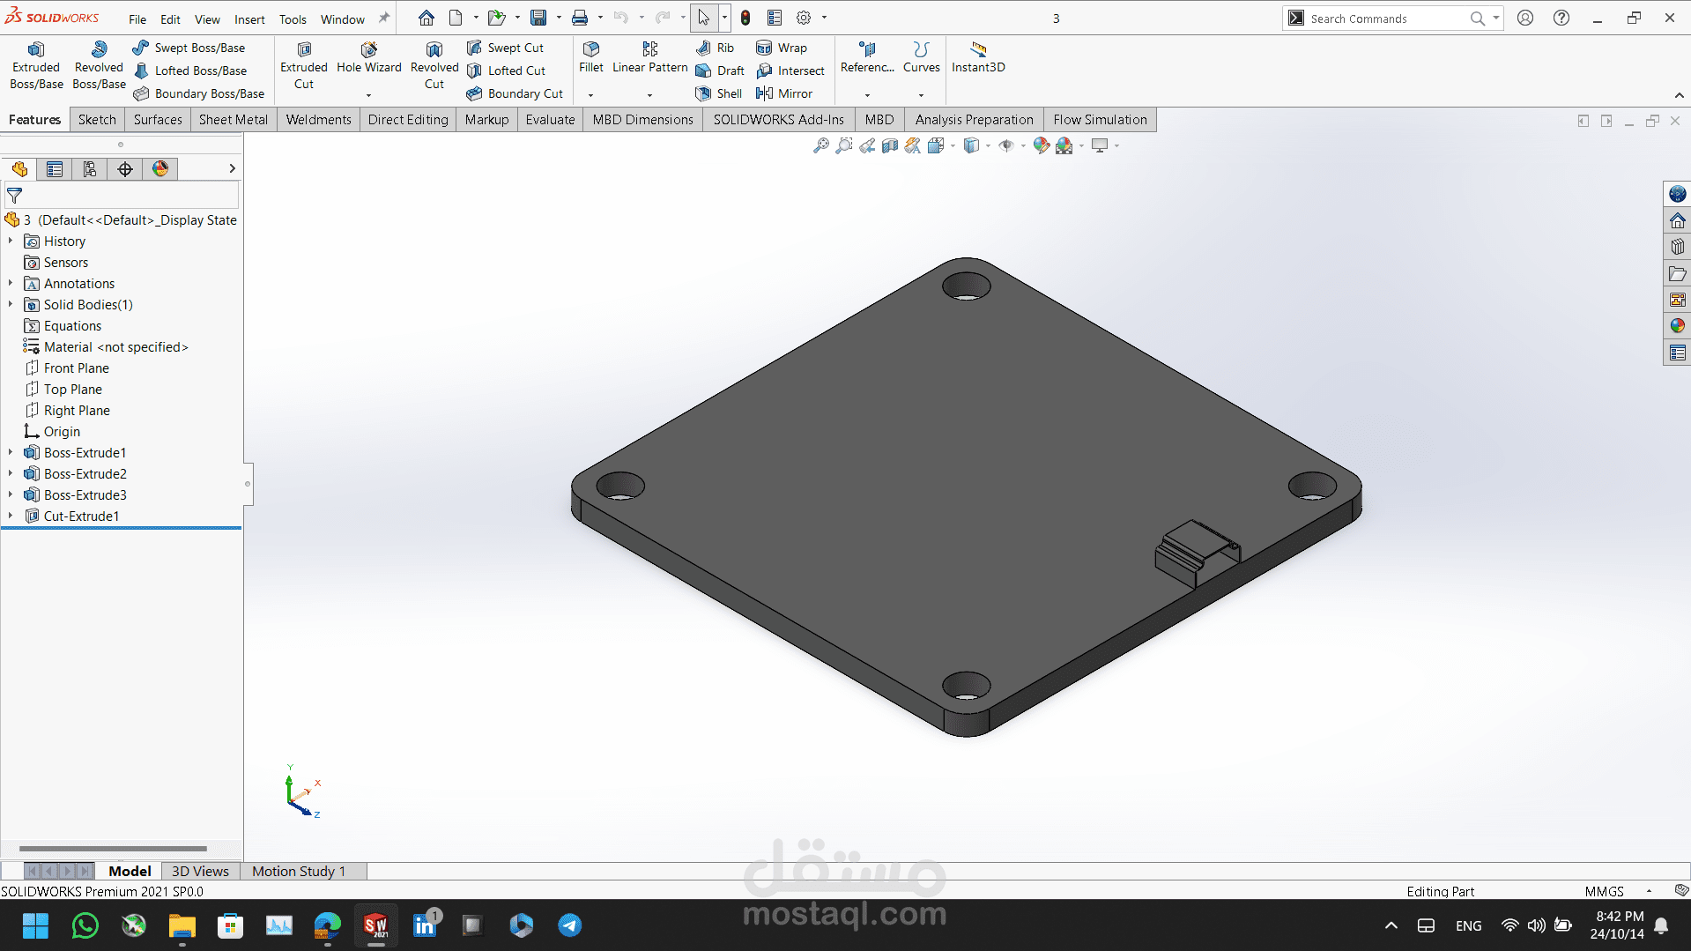Open the DisplayManager tab icon

click(160, 169)
